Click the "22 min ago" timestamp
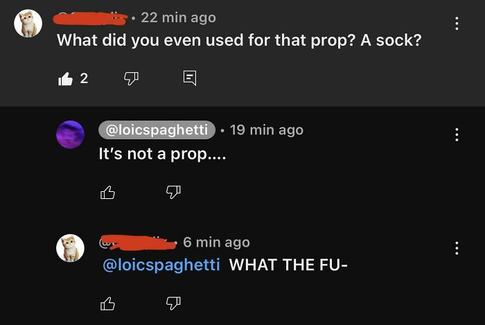Viewport: 485px width, 325px height. coord(178,17)
